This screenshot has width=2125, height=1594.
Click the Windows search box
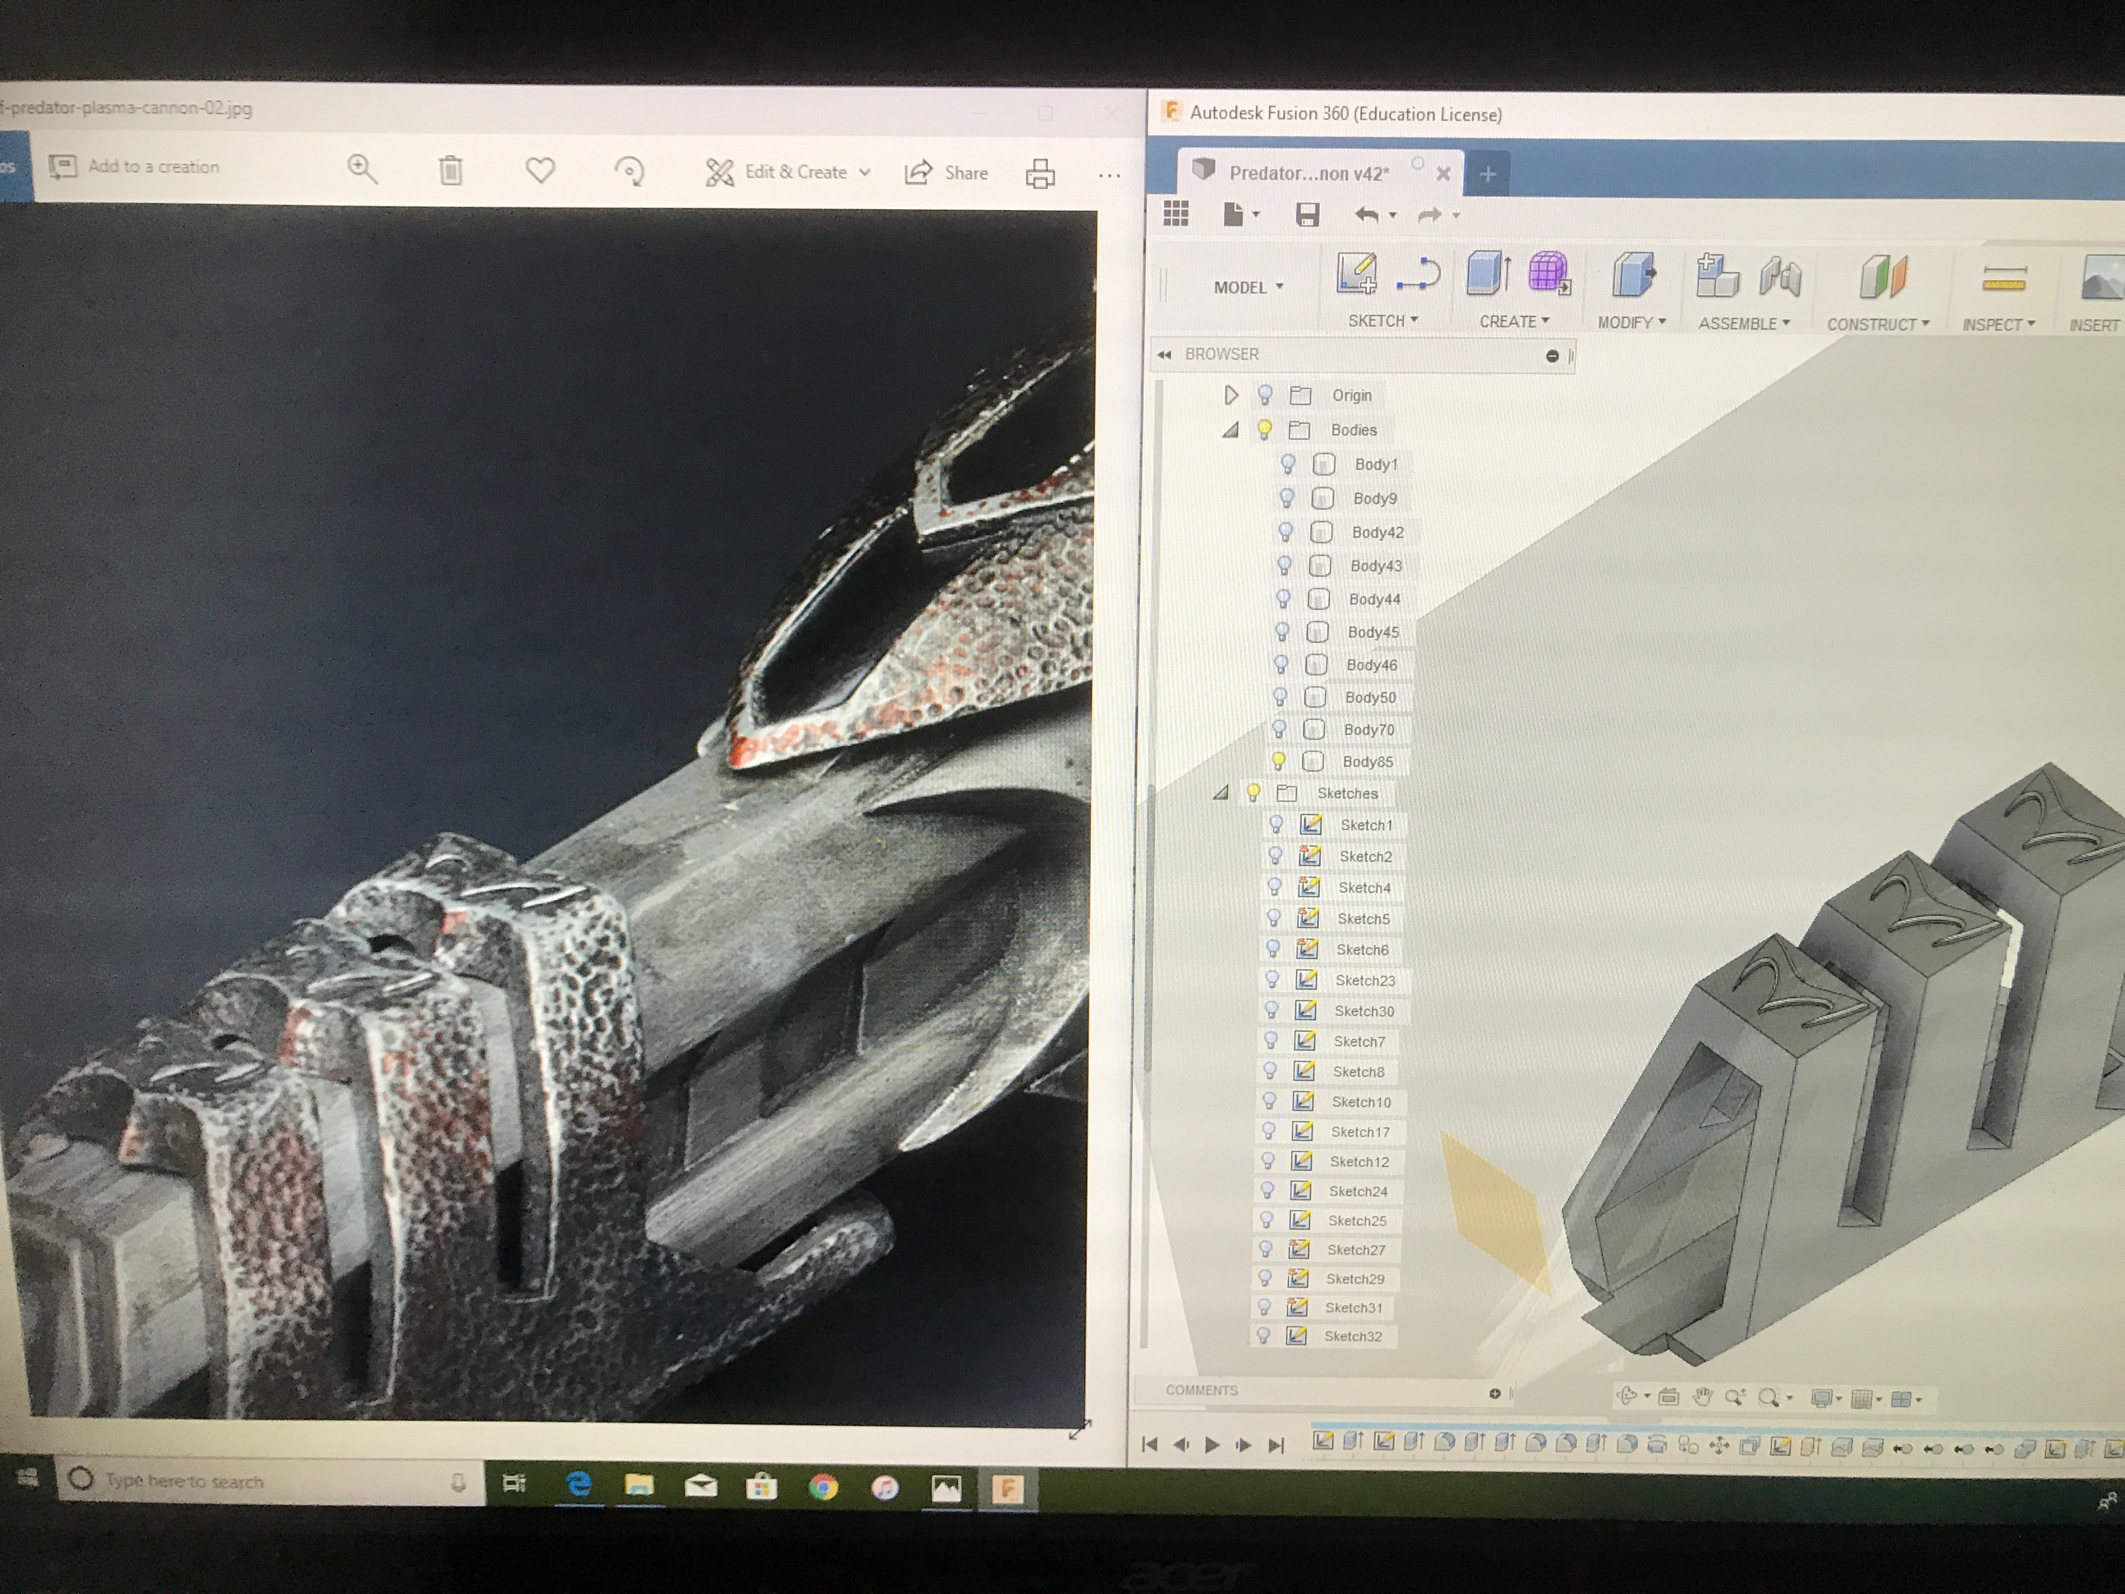[269, 1481]
